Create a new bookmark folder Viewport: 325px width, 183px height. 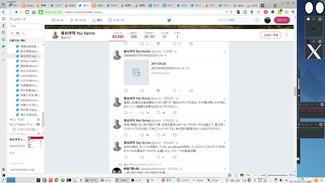pos(18,33)
